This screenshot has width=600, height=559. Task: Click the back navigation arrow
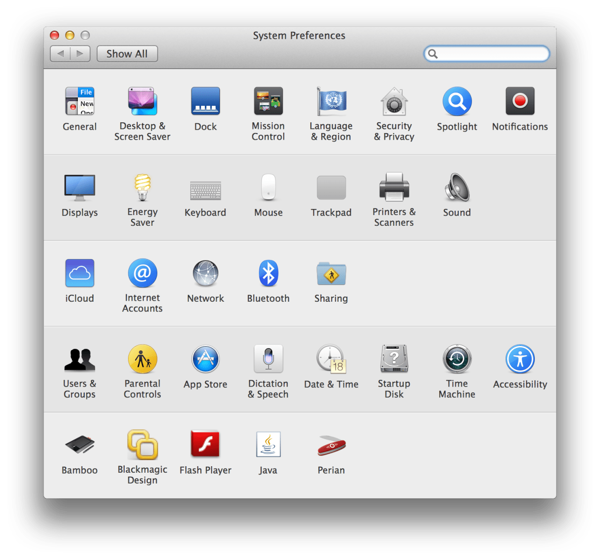click(60, 54)
